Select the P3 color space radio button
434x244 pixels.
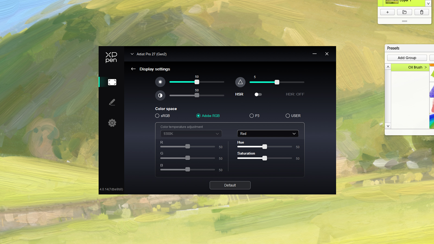[x=252, y=115]
